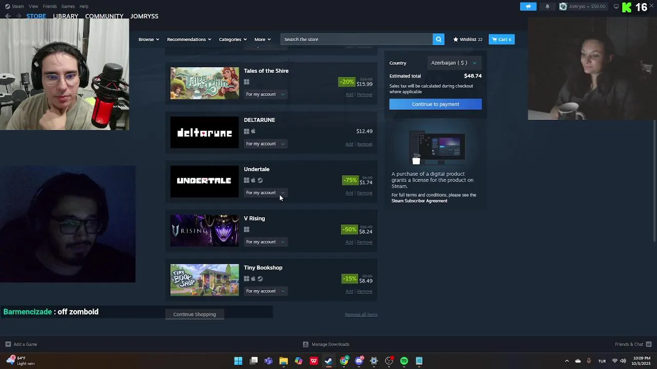Viewport: 657px width, 369px height.
Task: Expand the Browse dropdown
Action: (149, 39)
